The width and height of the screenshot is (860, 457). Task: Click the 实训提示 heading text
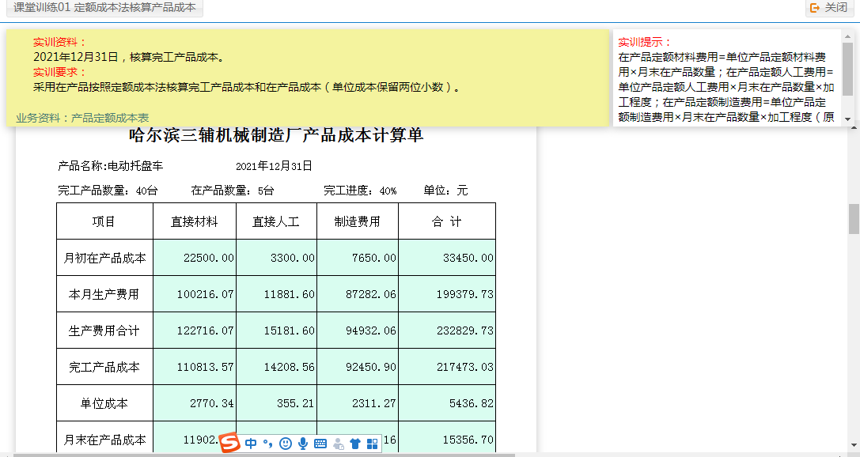click(x=645, y=42)
